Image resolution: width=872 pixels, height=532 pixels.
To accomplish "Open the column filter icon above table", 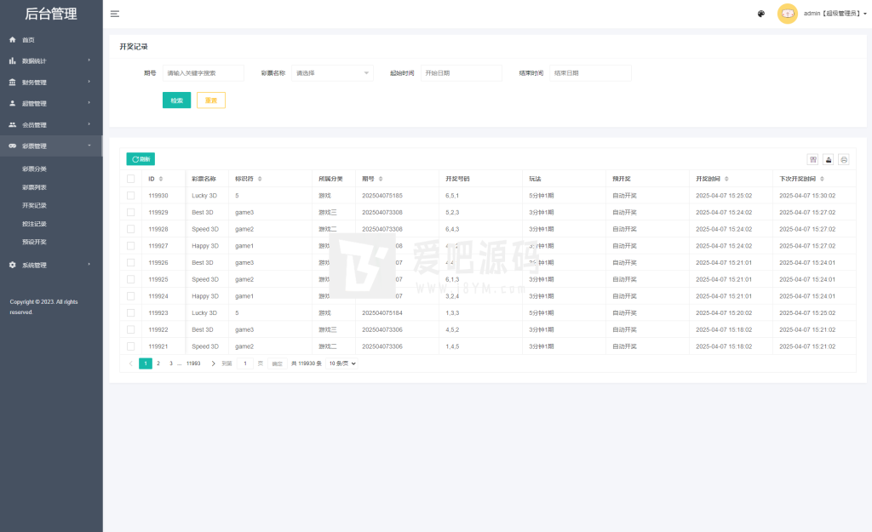I will tap(813, 159).
